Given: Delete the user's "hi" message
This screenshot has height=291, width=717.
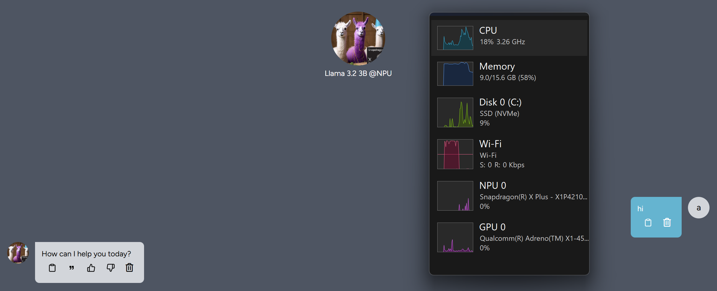Looking at the screenshot, I should 667,222.
